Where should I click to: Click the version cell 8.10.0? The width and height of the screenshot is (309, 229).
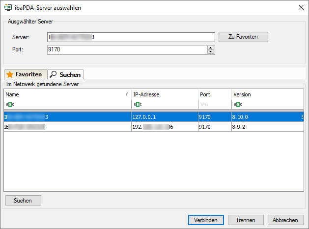pos(268,117)
